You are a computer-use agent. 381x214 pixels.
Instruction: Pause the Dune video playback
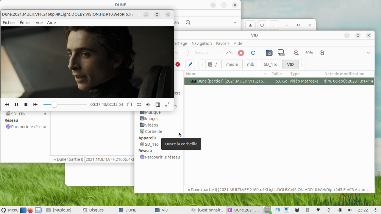tap(16, 105)
